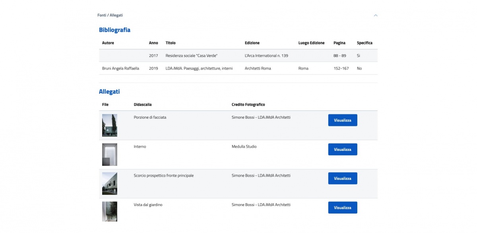Collapse the Fonti / Allegati section chevron

[x=376, y=15]
